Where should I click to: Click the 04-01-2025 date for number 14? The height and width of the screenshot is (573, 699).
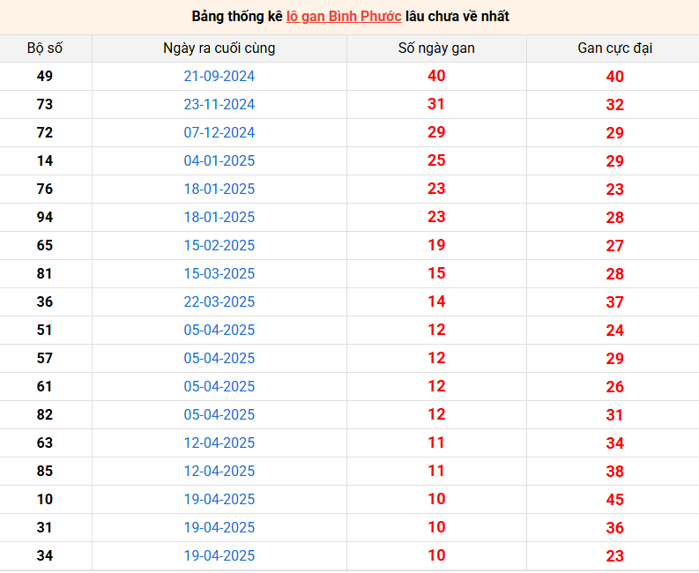(219, 160)
